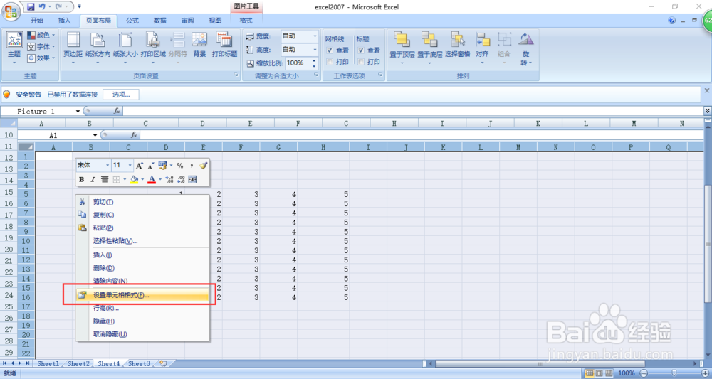Toggle Headings Print (标题 打印) checkbox
Image resolution: width=712 pixels, height=379 pixels.
coord(361,62)
